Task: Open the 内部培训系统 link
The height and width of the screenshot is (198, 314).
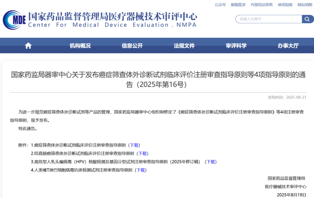Action: pos(262,5)
